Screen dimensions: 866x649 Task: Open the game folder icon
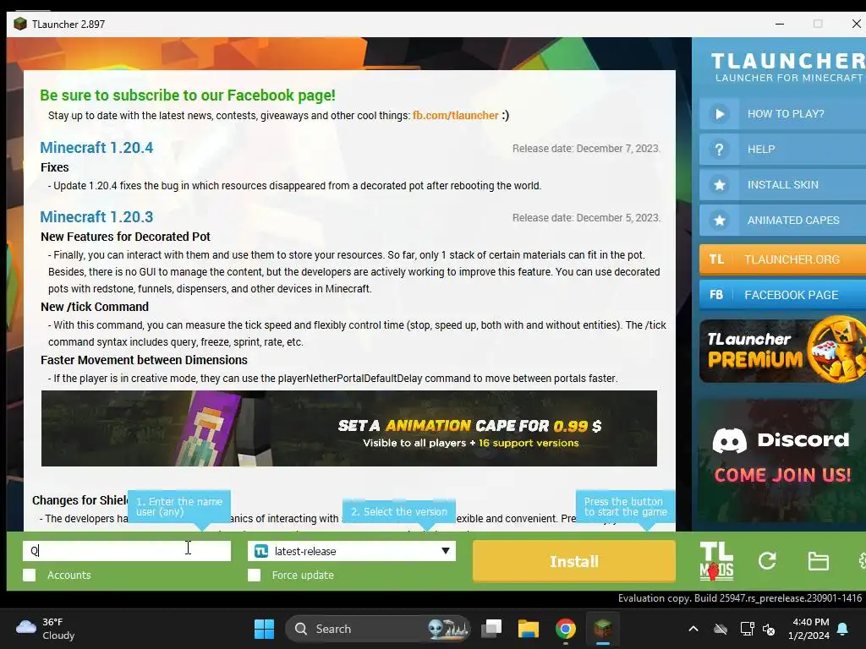click(818, 561)
